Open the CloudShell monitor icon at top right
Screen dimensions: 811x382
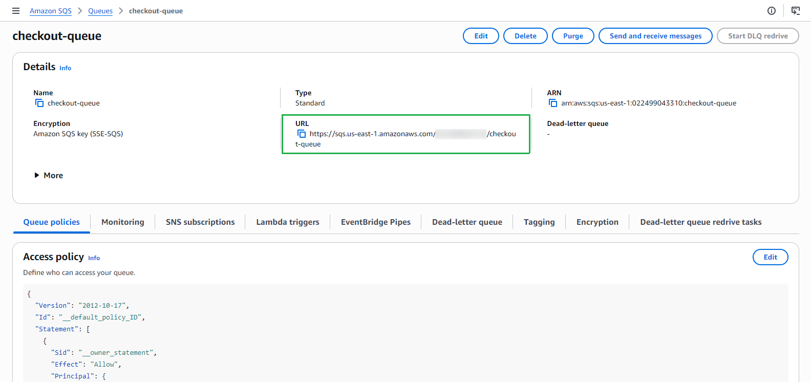point(796,11)
